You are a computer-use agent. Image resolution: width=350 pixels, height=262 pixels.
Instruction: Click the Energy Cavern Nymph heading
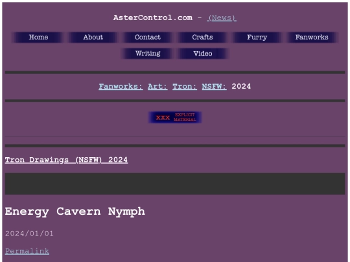coord(75,212)
